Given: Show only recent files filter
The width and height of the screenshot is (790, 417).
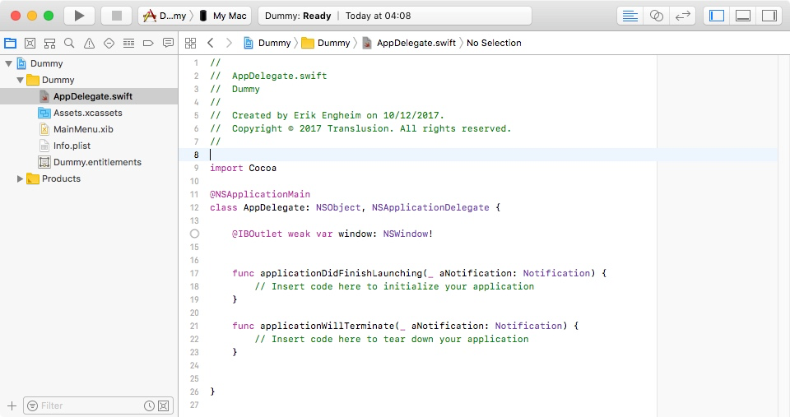Looking at the screenshot, I should click(149, 405).
